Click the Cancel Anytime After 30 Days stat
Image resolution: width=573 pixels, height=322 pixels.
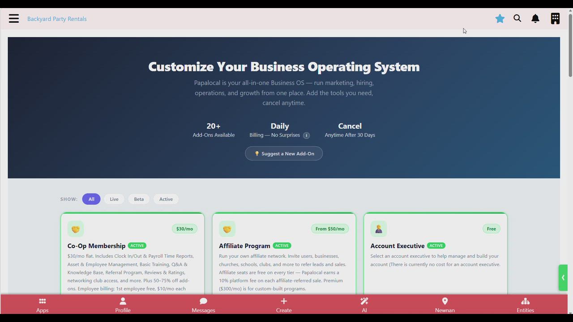pyautogui.click(x=350, y=130)
